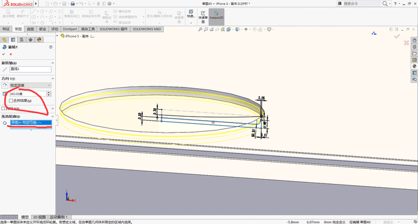Click the viewport confirmation corner red X
Image resolution: width=418 pixels, height=224 pixels.
(x=406, y=42)
